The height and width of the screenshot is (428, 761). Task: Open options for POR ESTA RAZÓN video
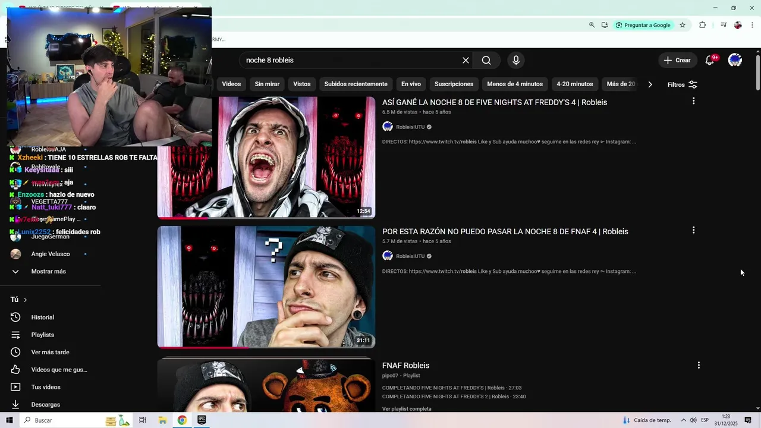(x=693, y=230)
